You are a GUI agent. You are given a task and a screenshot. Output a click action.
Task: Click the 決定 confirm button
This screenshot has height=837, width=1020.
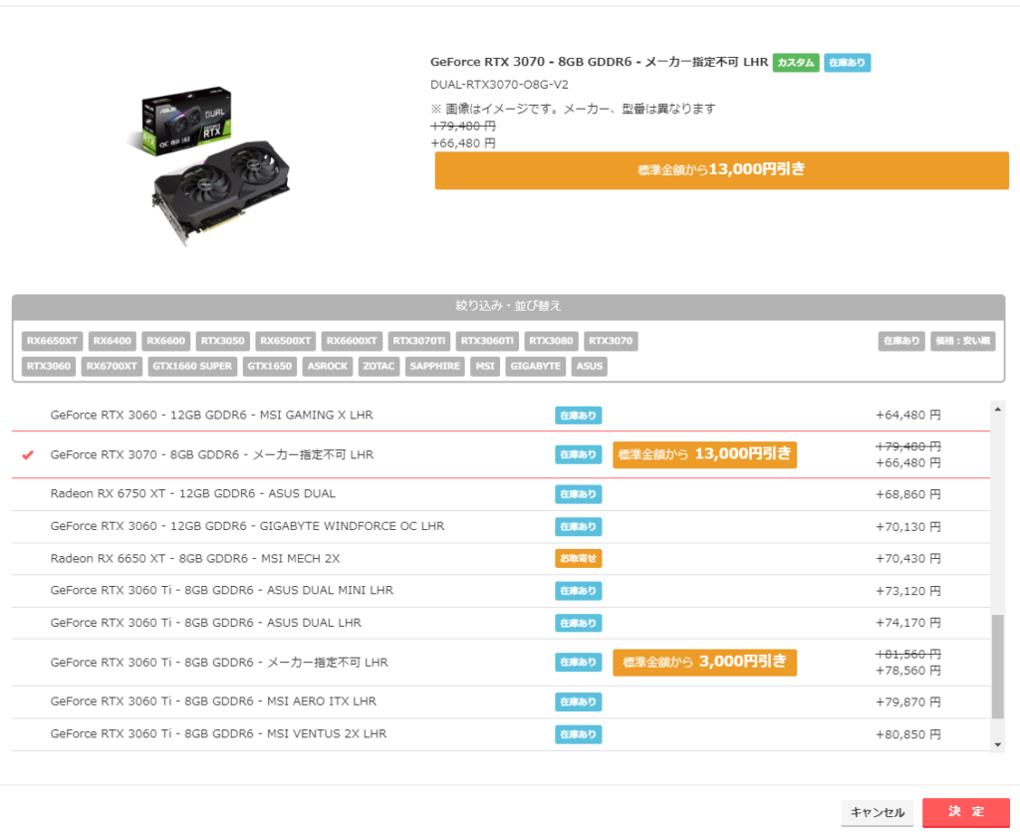965,812
